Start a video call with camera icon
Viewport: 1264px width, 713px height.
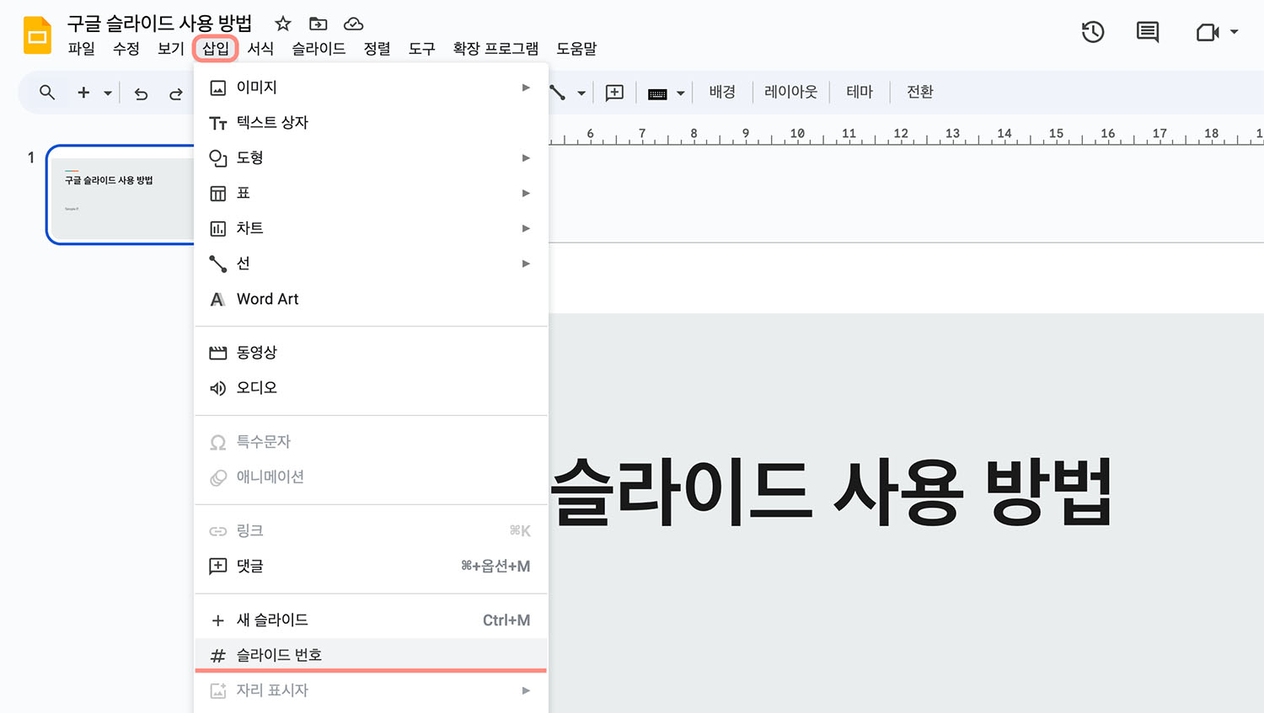1208,32
